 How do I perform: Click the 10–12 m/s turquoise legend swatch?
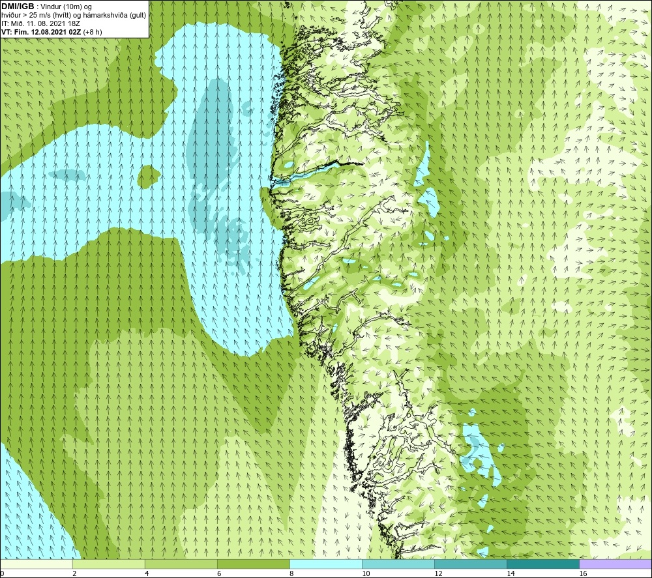tap(398, 564)
